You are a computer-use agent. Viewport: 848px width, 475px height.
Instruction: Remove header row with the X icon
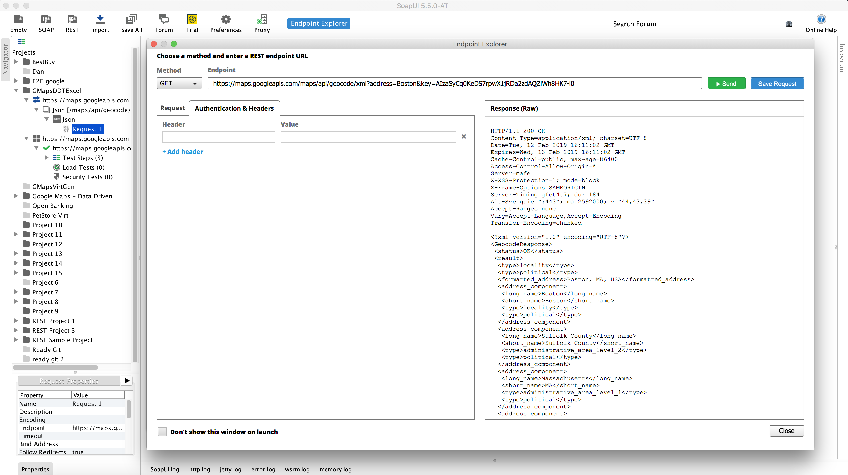coord(464,137)
